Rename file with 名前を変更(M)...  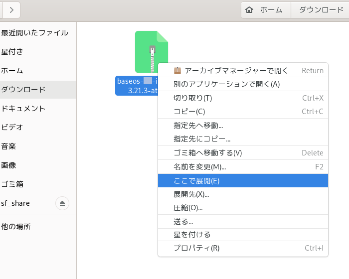pos(199,167)
